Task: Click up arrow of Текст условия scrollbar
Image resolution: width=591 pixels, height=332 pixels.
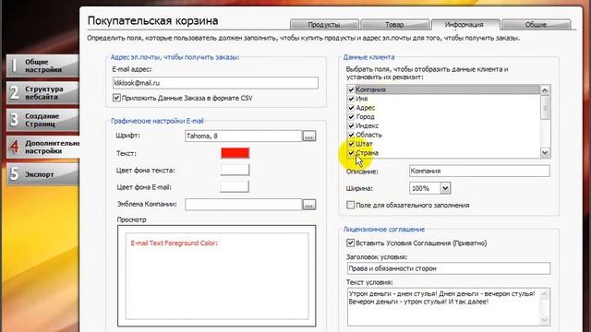Action: (x=545, y=293)
